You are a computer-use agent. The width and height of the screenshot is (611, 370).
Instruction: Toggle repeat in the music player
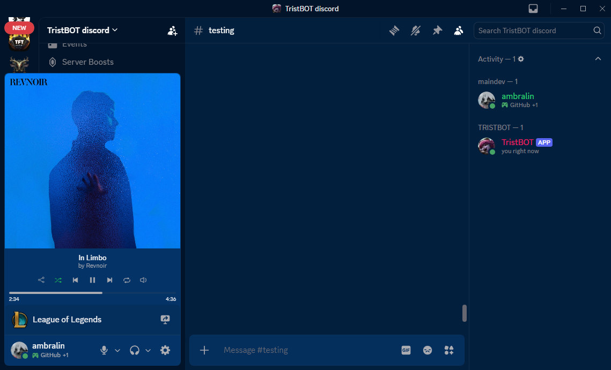pos(127,280)
